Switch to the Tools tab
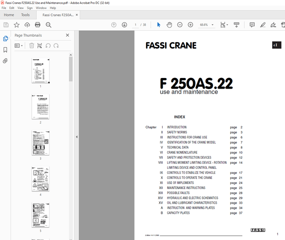 (25, 15)
